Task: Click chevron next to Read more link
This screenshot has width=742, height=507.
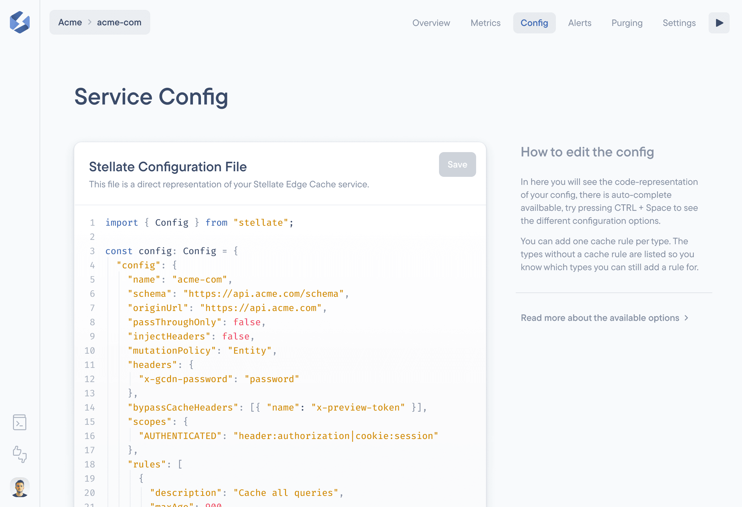Action: [686, 318]
